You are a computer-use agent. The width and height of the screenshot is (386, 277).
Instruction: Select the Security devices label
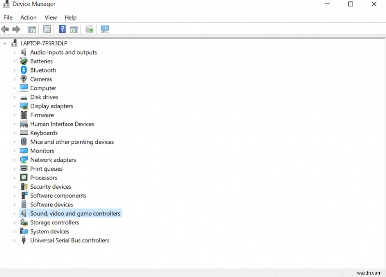pos(51,187)
